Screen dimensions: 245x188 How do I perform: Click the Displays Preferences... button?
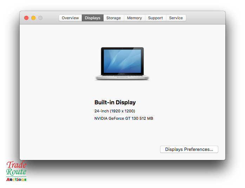[189, 149]
